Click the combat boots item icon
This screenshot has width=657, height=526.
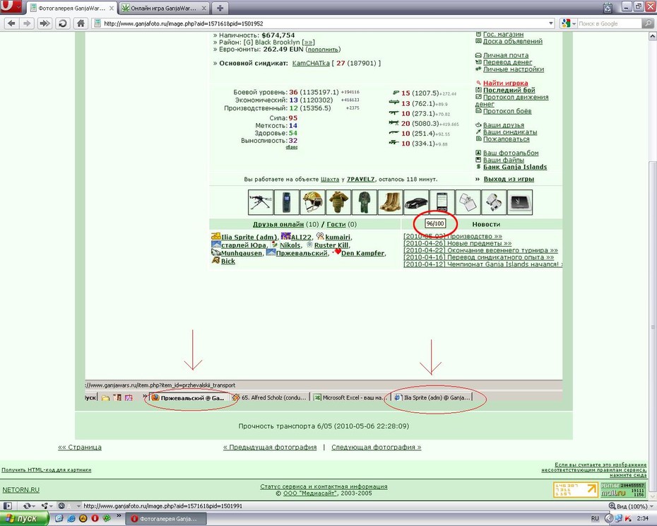(390, 202)
